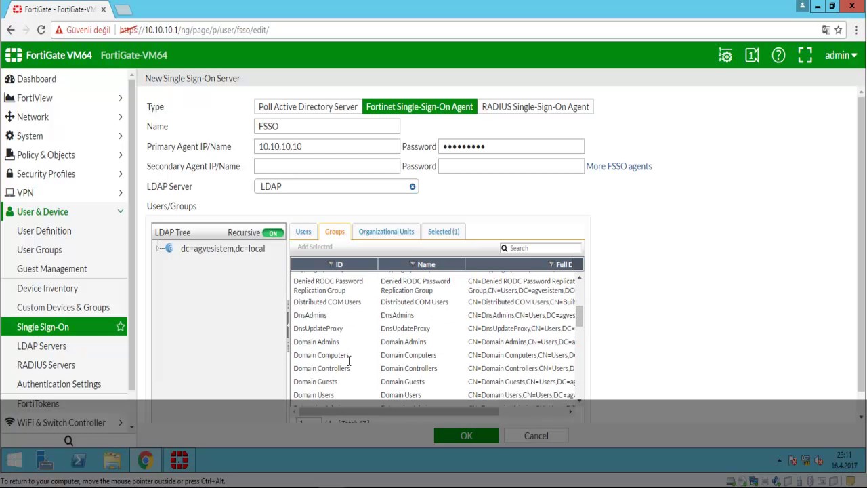Click the FortiGate logo icon in header
Viewport: 867px width, 488px height.
click(x=14, y=55)
